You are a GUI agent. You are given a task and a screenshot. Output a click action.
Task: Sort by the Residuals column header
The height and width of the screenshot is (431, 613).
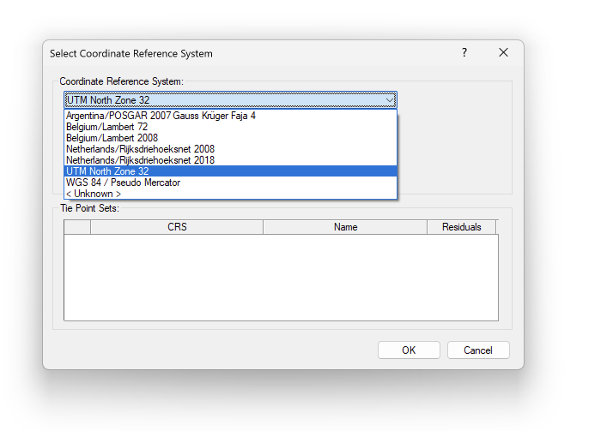point(461,227)
